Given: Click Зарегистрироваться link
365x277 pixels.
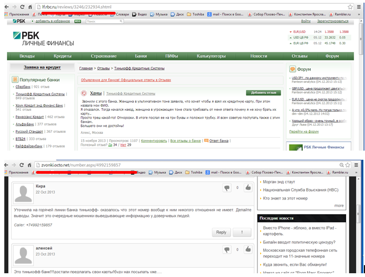Looking at the screenshot, I should (333, 21).
